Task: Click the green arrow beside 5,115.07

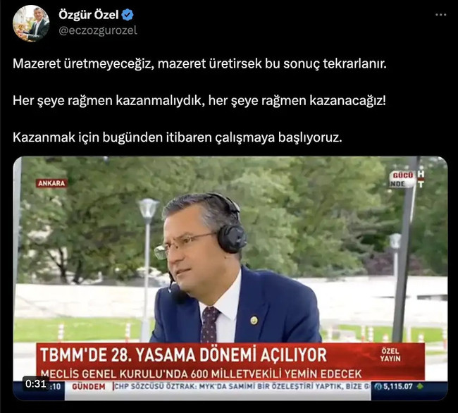Action: tap(420, 386)
